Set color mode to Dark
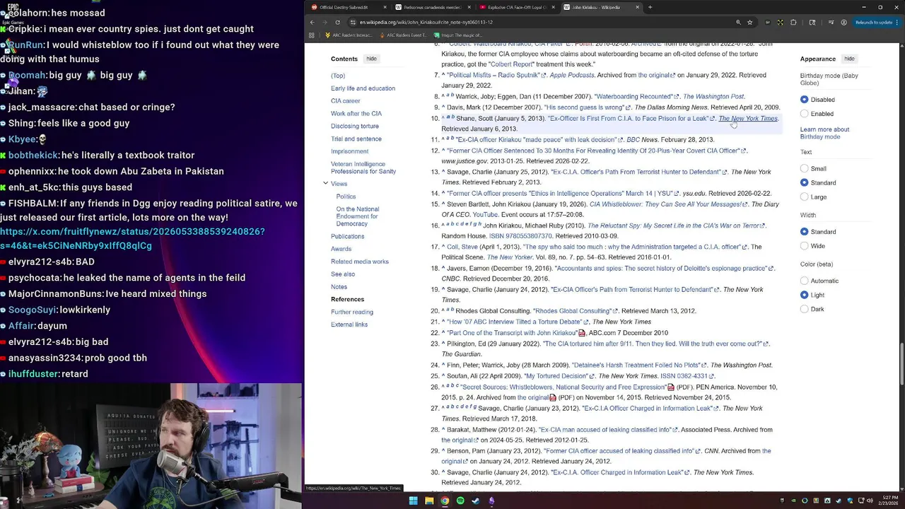The height and width of the screenshot is (509, 905). 805,309
